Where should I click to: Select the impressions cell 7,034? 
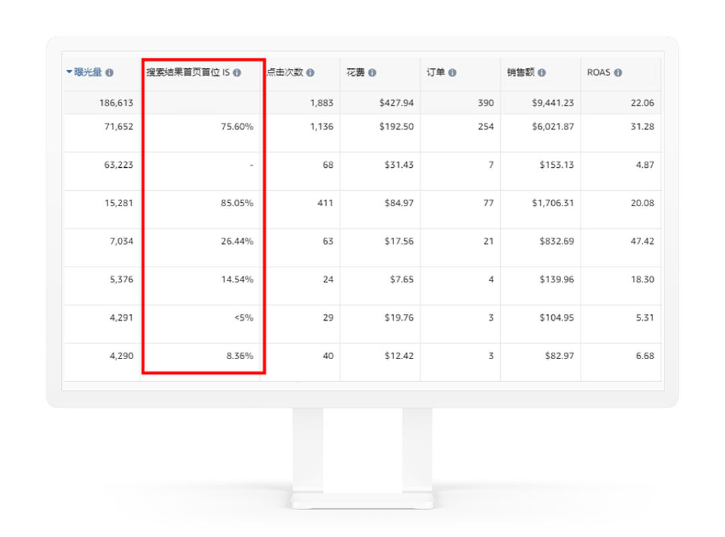pos(122,241)
